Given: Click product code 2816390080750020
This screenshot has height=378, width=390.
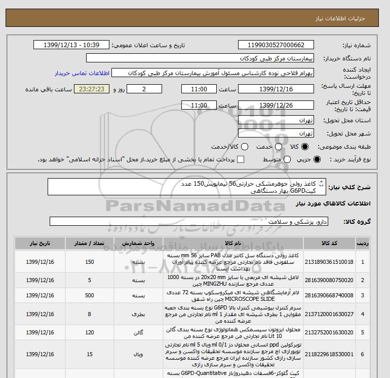Looking at the screenshot, I should 329,280.
